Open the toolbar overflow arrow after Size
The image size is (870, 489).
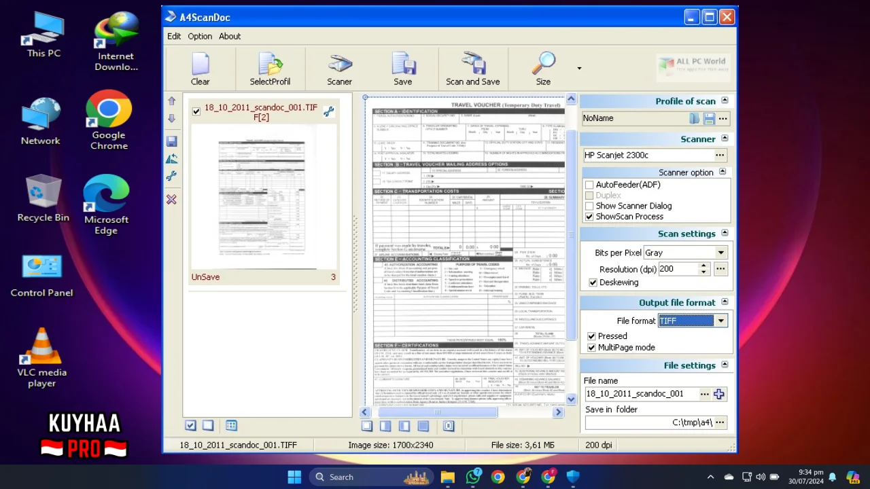[579, 69]
